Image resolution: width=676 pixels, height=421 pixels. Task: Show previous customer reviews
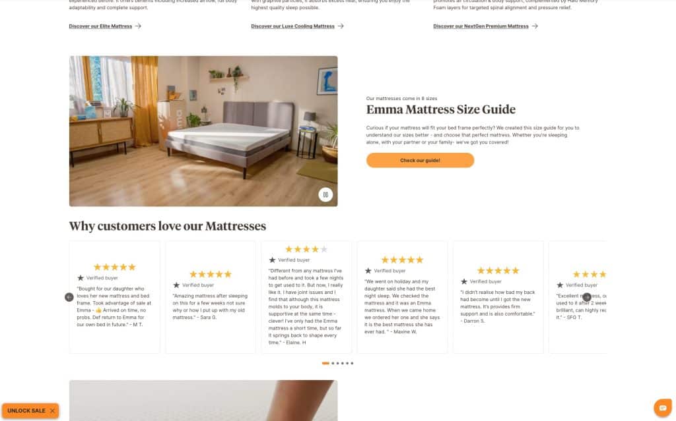click(x=69, y=297)
